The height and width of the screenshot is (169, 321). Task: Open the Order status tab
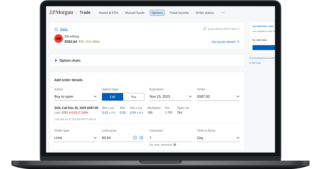point(204,13)
